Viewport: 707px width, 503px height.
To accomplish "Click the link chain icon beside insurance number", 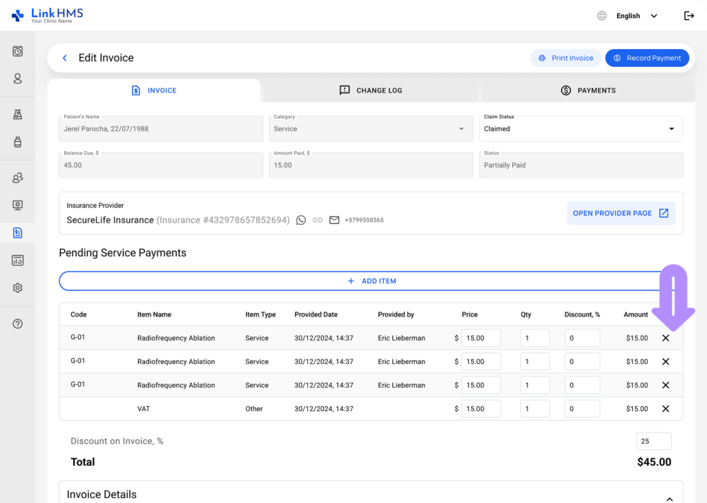I will tap(318, 220).
